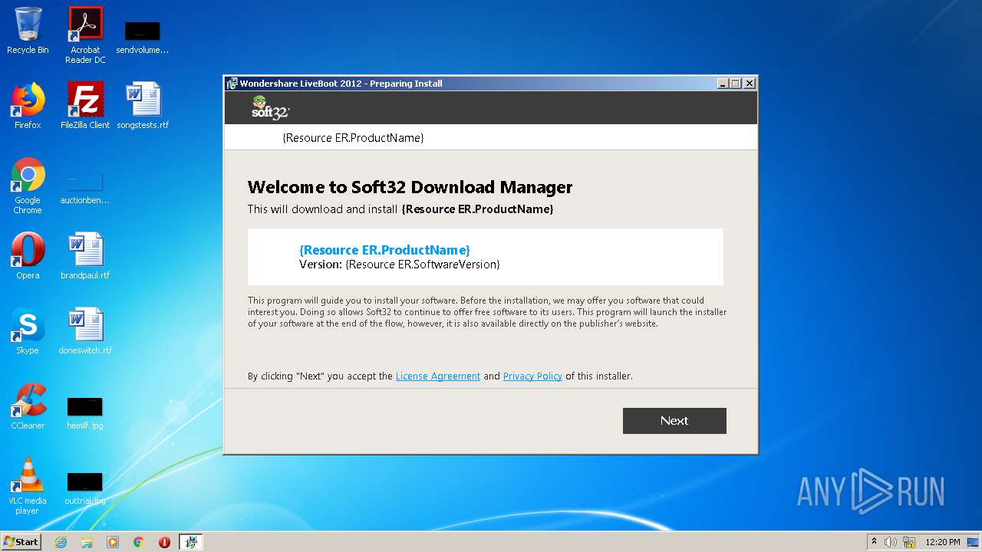The width and height of the screenshot is (982, 552).
Task: Minimize the Wondershare LiveBoot installer window
Action: (x=723, y=84)
